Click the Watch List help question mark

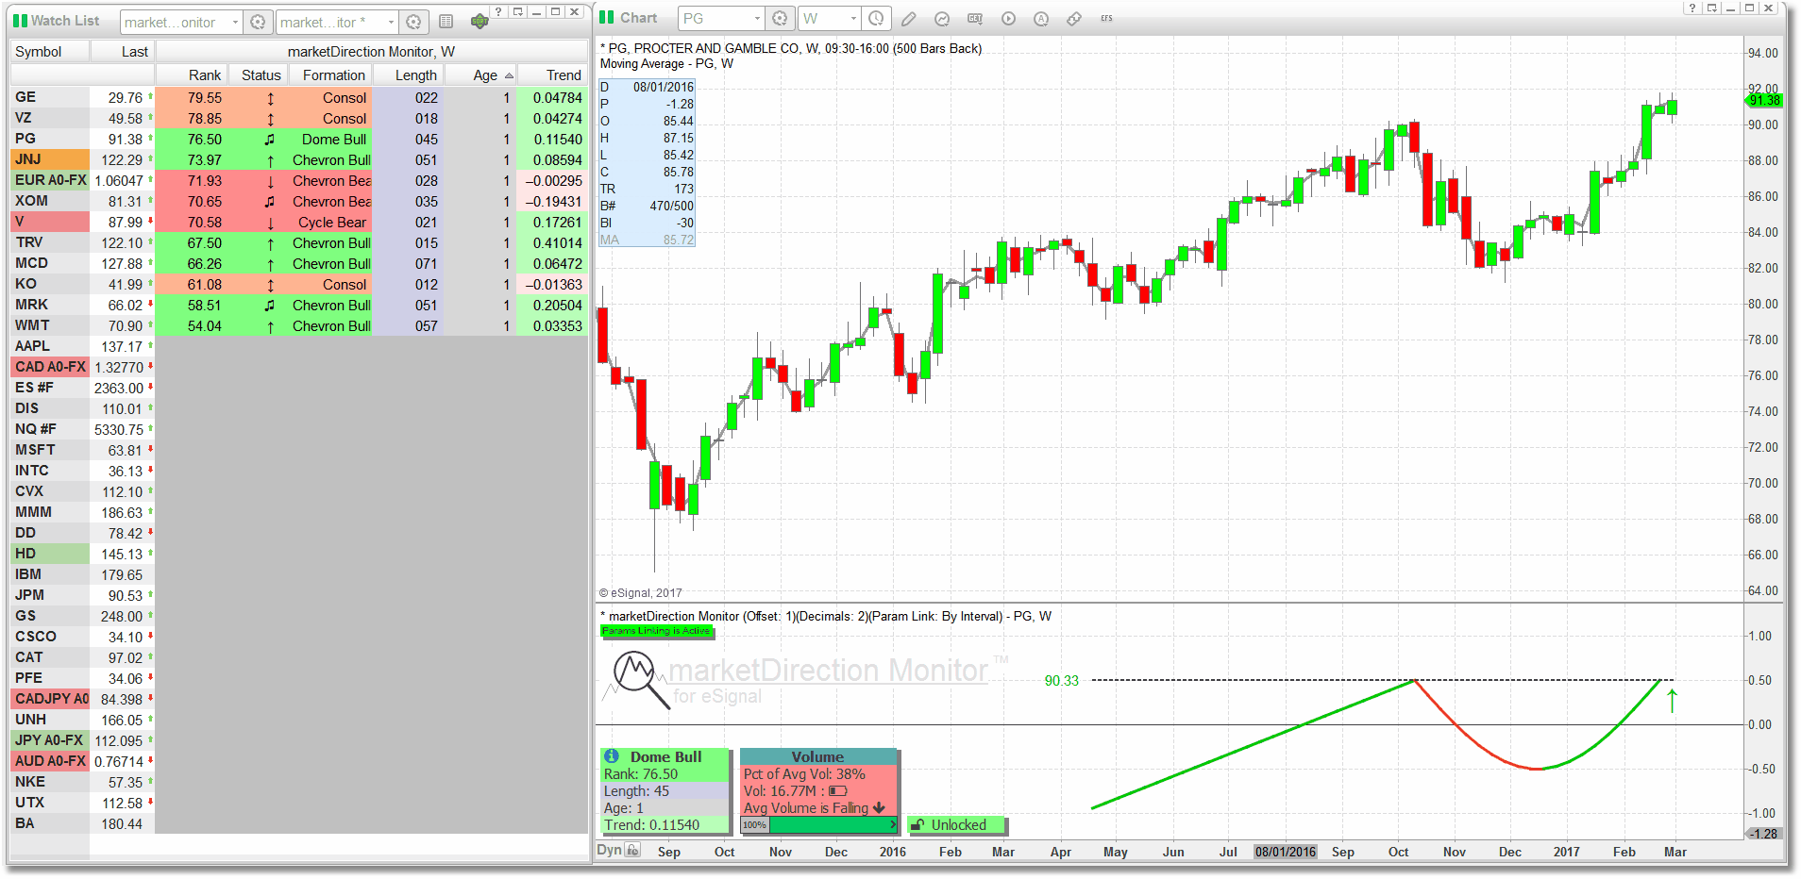[498, 11]
